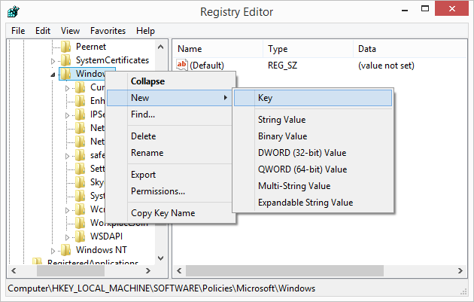Choose Collapse in the context menu

172,81
